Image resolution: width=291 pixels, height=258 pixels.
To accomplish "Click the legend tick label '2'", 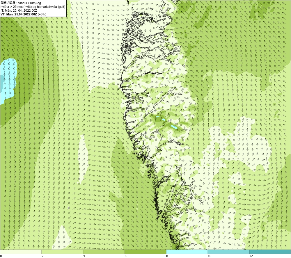I will click(x=42, y=256).
